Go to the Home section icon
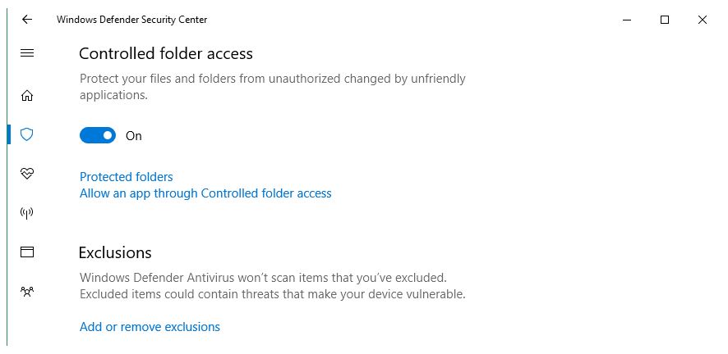The image size is (728, 354). coord(27,96)
